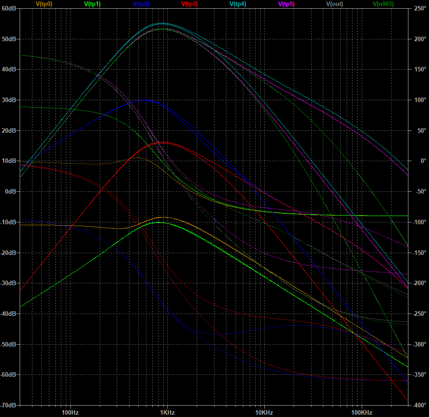Click the cyan V(tp4) trace label
The height and width of the screenshot is (417, 429).
coord(238,4)
